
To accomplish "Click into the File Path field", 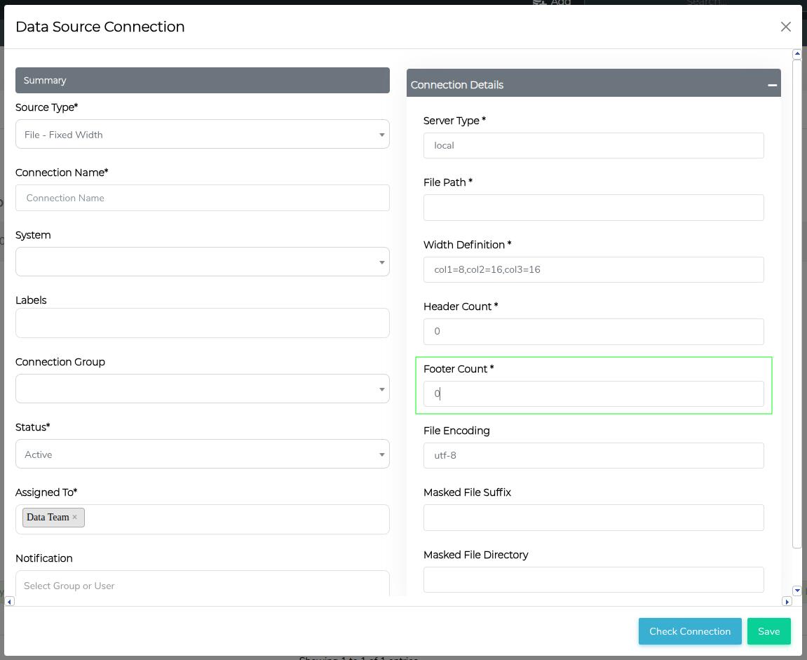I will [x=593, y=208].
